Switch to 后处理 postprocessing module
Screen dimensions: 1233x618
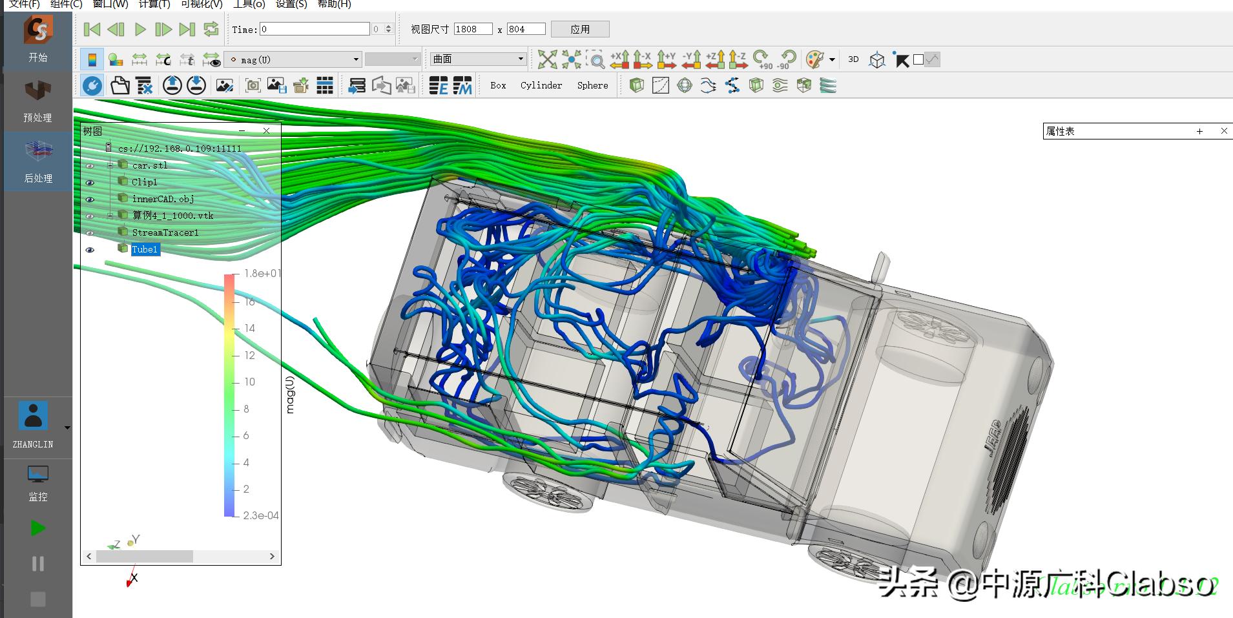click(38, 161)
